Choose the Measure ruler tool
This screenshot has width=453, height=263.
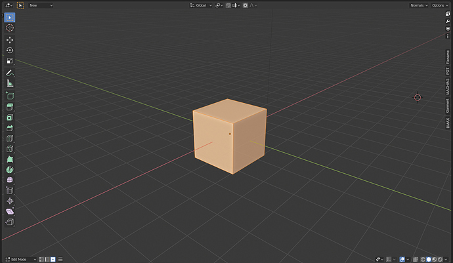[10, 83]
